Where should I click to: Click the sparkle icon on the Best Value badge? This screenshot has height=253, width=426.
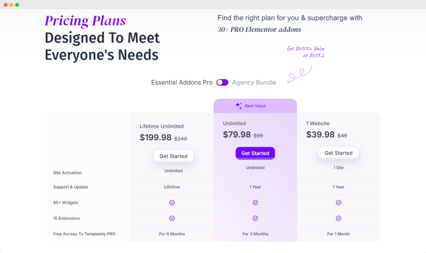[x=238, y=106]
